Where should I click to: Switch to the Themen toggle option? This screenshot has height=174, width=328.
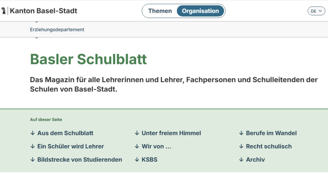(160, 11)
